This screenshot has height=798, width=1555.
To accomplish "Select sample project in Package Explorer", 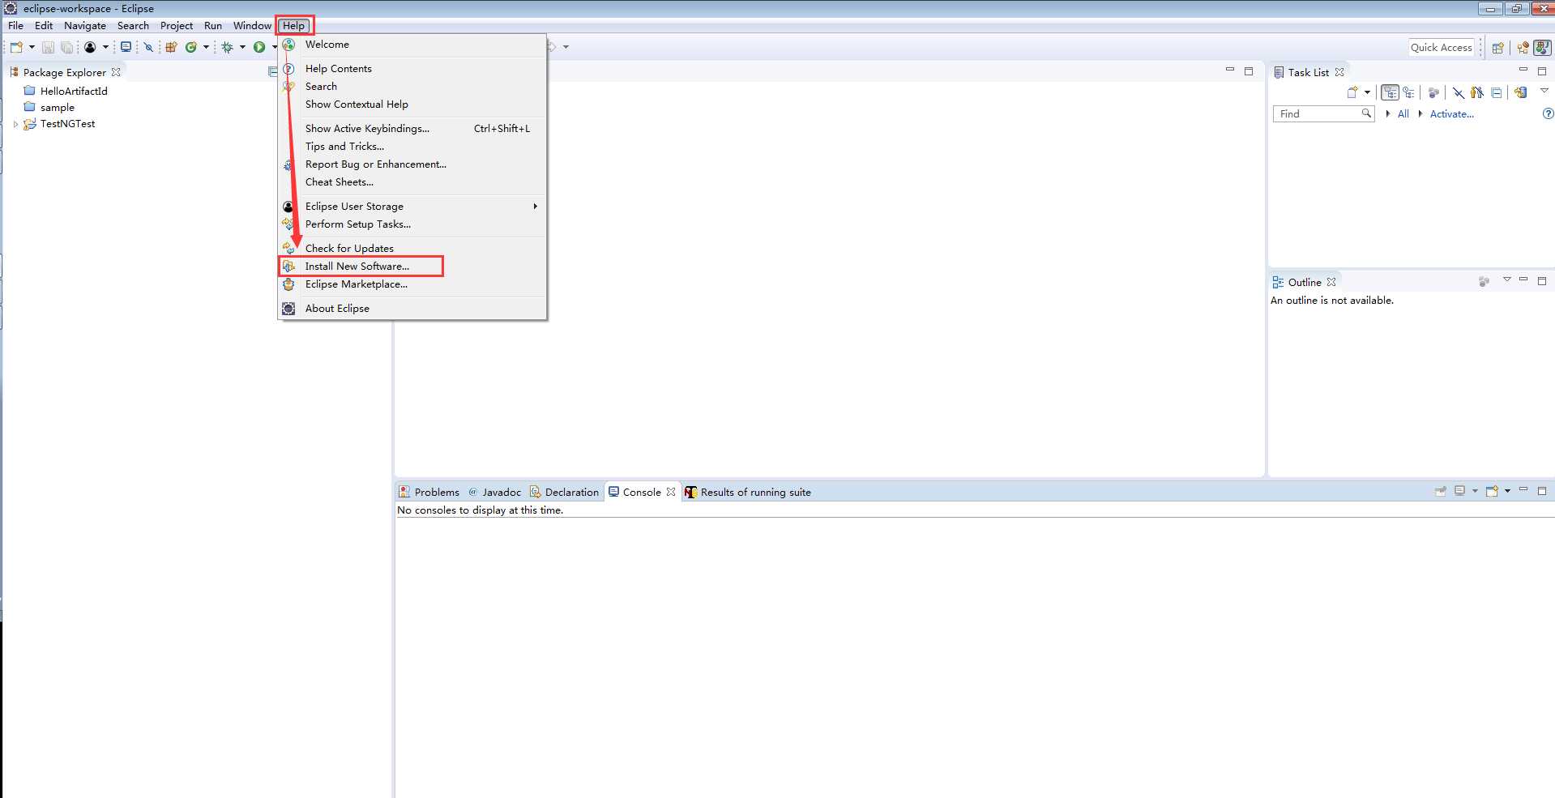I will (57, 107).
